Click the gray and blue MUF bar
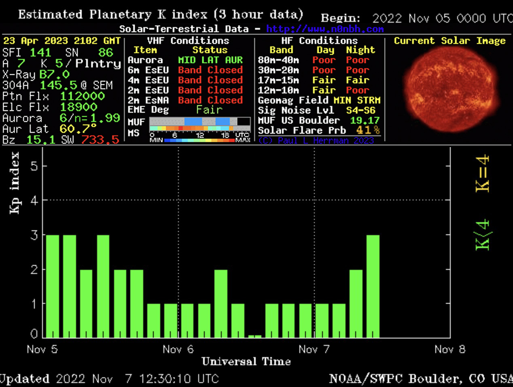Screen dimensions: 513x387 pos(199,121)
